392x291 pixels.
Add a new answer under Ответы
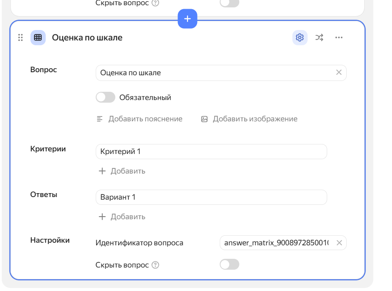[122, 217]
